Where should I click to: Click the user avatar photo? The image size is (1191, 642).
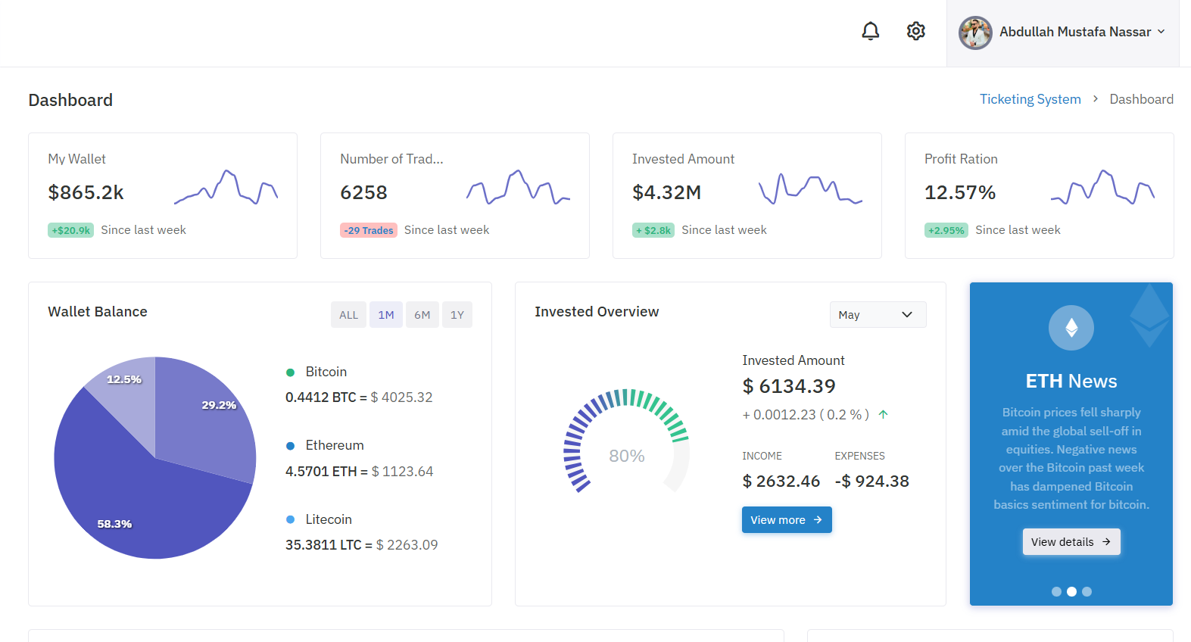click(975, 33)
